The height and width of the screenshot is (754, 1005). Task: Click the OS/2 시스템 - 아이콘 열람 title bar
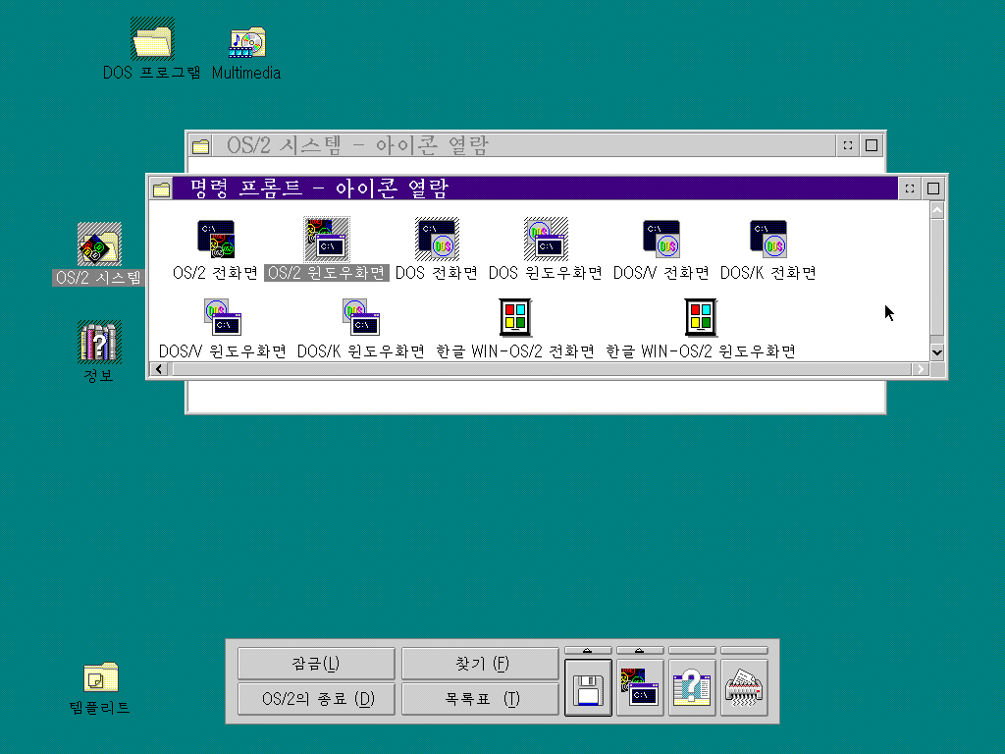click(x=524, y=146)
